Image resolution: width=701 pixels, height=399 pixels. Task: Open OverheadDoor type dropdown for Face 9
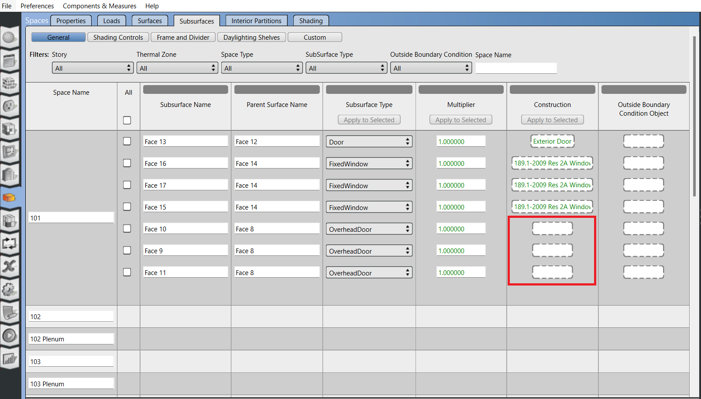pyautogui.click(x=369, y=251)
